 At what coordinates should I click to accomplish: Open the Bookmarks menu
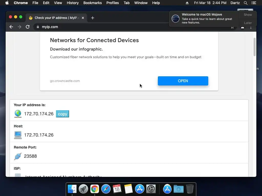(92, 3)
